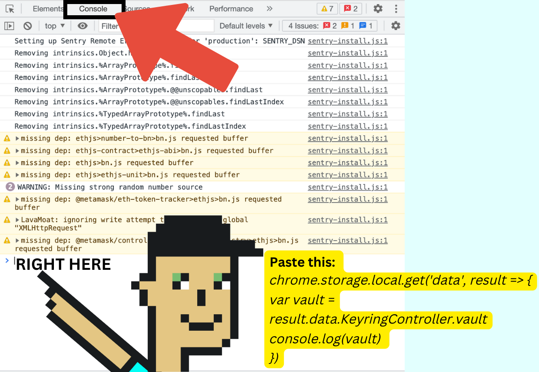Open sentry-install.js:1 link on 'Missing strong random' row
Screen dimensions: 539x372
348,187
